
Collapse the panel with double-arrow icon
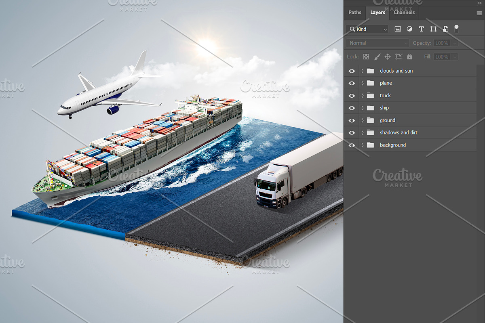pos(480,2)
